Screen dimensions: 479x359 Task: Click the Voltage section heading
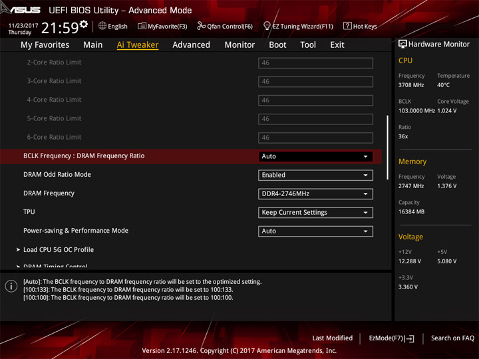(x=410, y=237)
